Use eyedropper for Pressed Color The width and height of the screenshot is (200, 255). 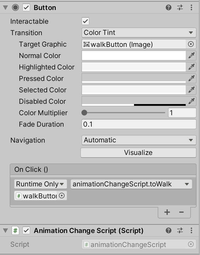191,78
